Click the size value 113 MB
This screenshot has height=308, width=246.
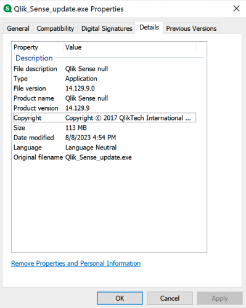point(76,128)
